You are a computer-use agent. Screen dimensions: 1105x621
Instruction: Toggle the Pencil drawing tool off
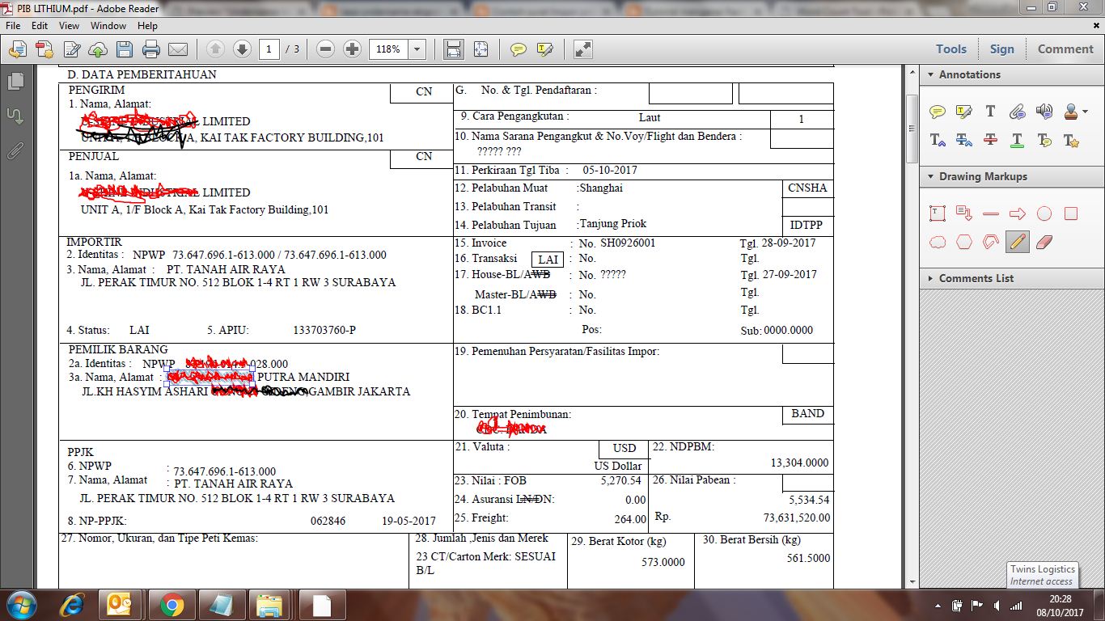click(1016, 241)
